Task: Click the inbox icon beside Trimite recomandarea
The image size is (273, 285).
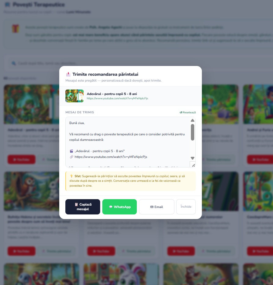Action: [x=68, y=74]
